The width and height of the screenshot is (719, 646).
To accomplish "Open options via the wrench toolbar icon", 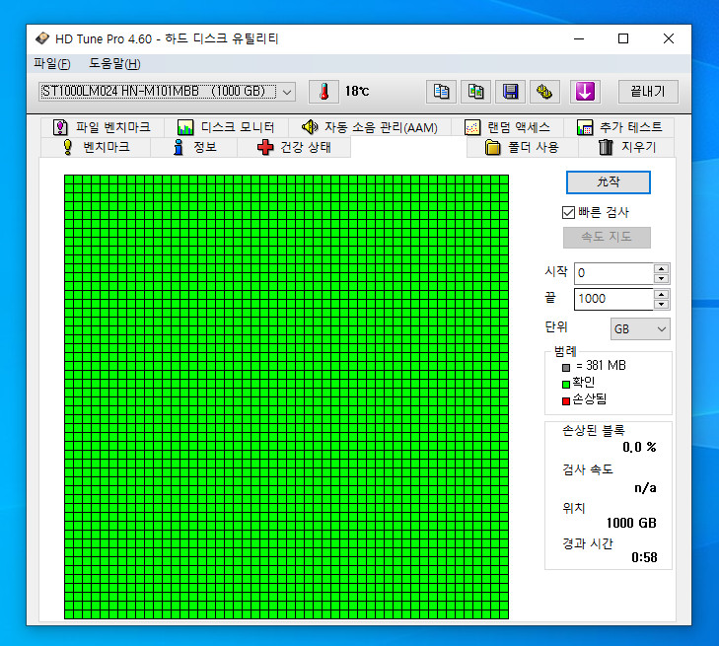I will click(x=544, y=92).
